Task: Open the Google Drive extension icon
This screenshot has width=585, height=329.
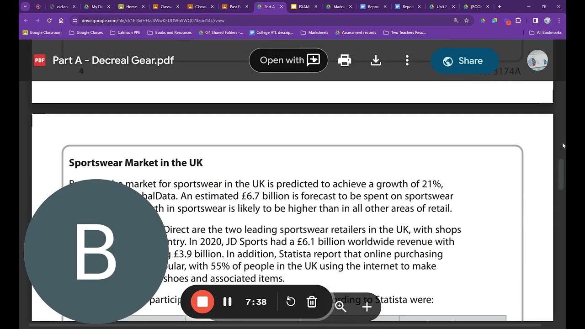Action: pos(483,21)
